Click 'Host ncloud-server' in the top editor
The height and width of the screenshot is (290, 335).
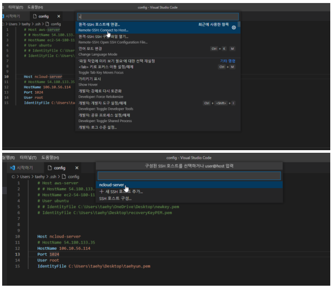pos(43,76)
